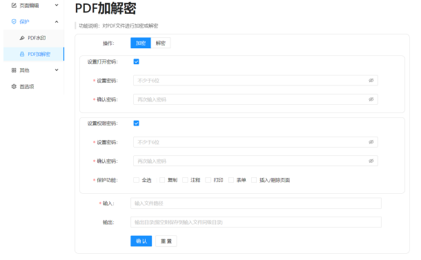Click the PDF加解密 page heading

coord(106,8)
